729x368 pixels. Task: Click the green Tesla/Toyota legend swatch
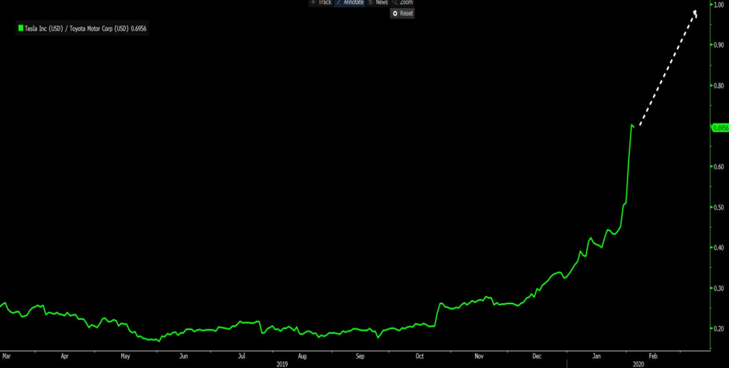click(x=20, y=29)
